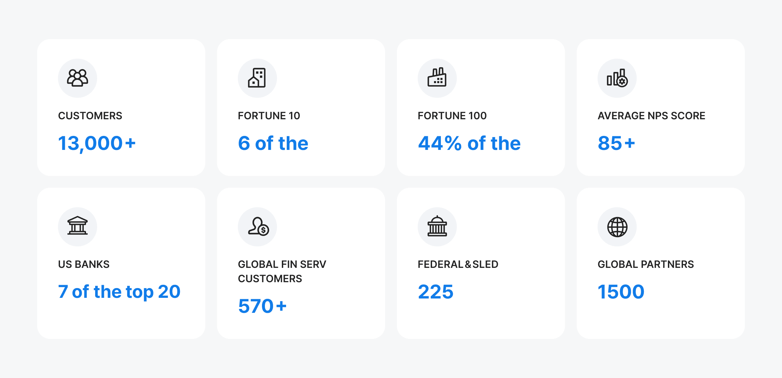Image resolution: width=782 pixels, height=378 pixels.
Task: Click "7 of the top 20" text
Action: click(119, 292)
